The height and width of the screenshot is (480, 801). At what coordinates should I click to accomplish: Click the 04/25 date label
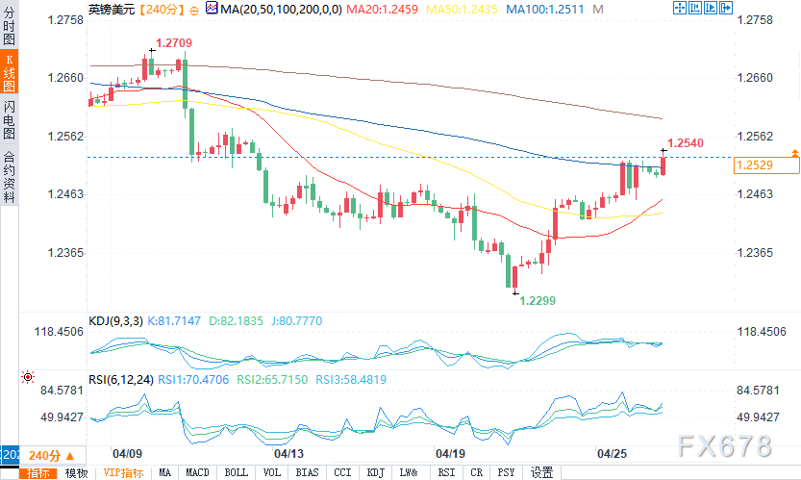(x=612, y=453)
